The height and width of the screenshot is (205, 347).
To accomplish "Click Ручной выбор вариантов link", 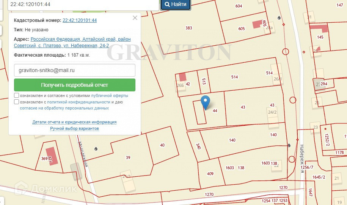I will [x=74, y=128].
